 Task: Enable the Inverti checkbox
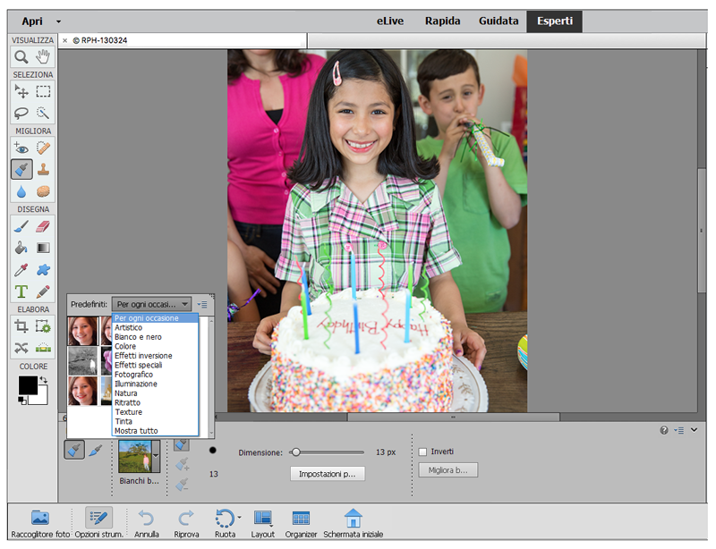click(x=423, y=452)
